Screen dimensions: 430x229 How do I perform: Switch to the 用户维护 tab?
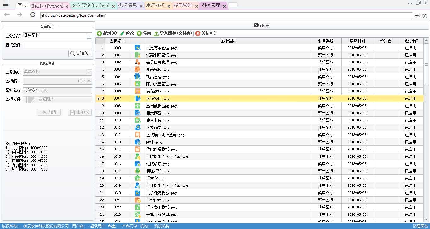(155, 5)
